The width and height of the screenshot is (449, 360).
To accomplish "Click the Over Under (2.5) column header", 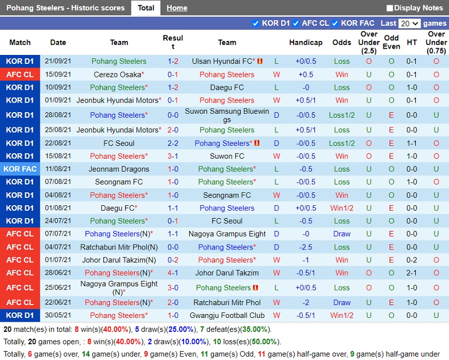I will [369, 43].
